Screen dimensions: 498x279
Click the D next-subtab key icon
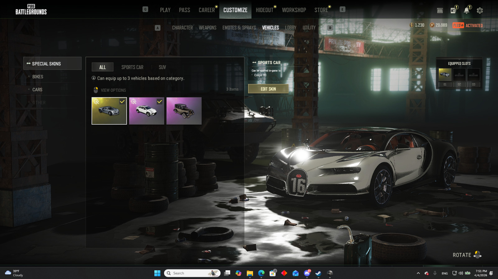click(330, 28)
